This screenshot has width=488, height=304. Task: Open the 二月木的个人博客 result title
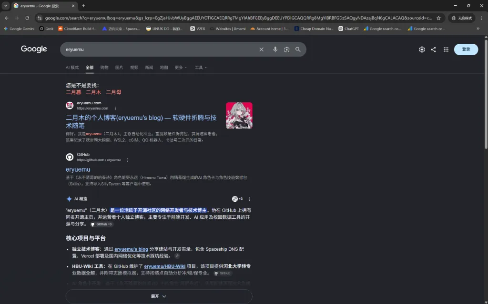141,121
